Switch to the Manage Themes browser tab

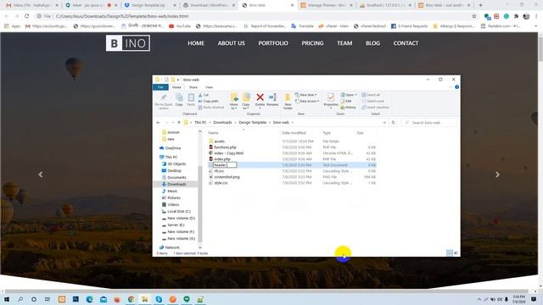[327, 5]
